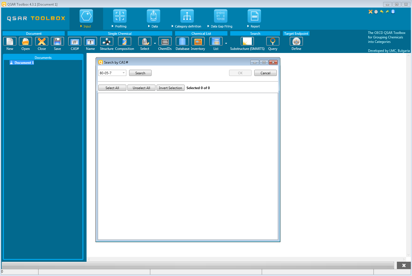
Task: Click the Substructure (SMARTS) search icon
Action: [247, 41]
